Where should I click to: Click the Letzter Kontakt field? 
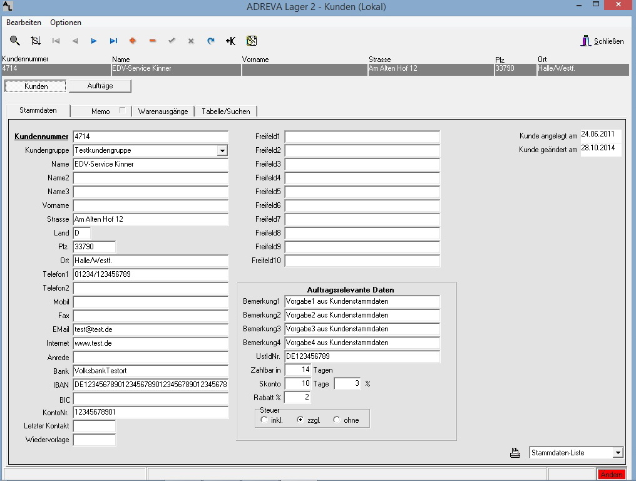pyautogui.click(x=94, y=426)
